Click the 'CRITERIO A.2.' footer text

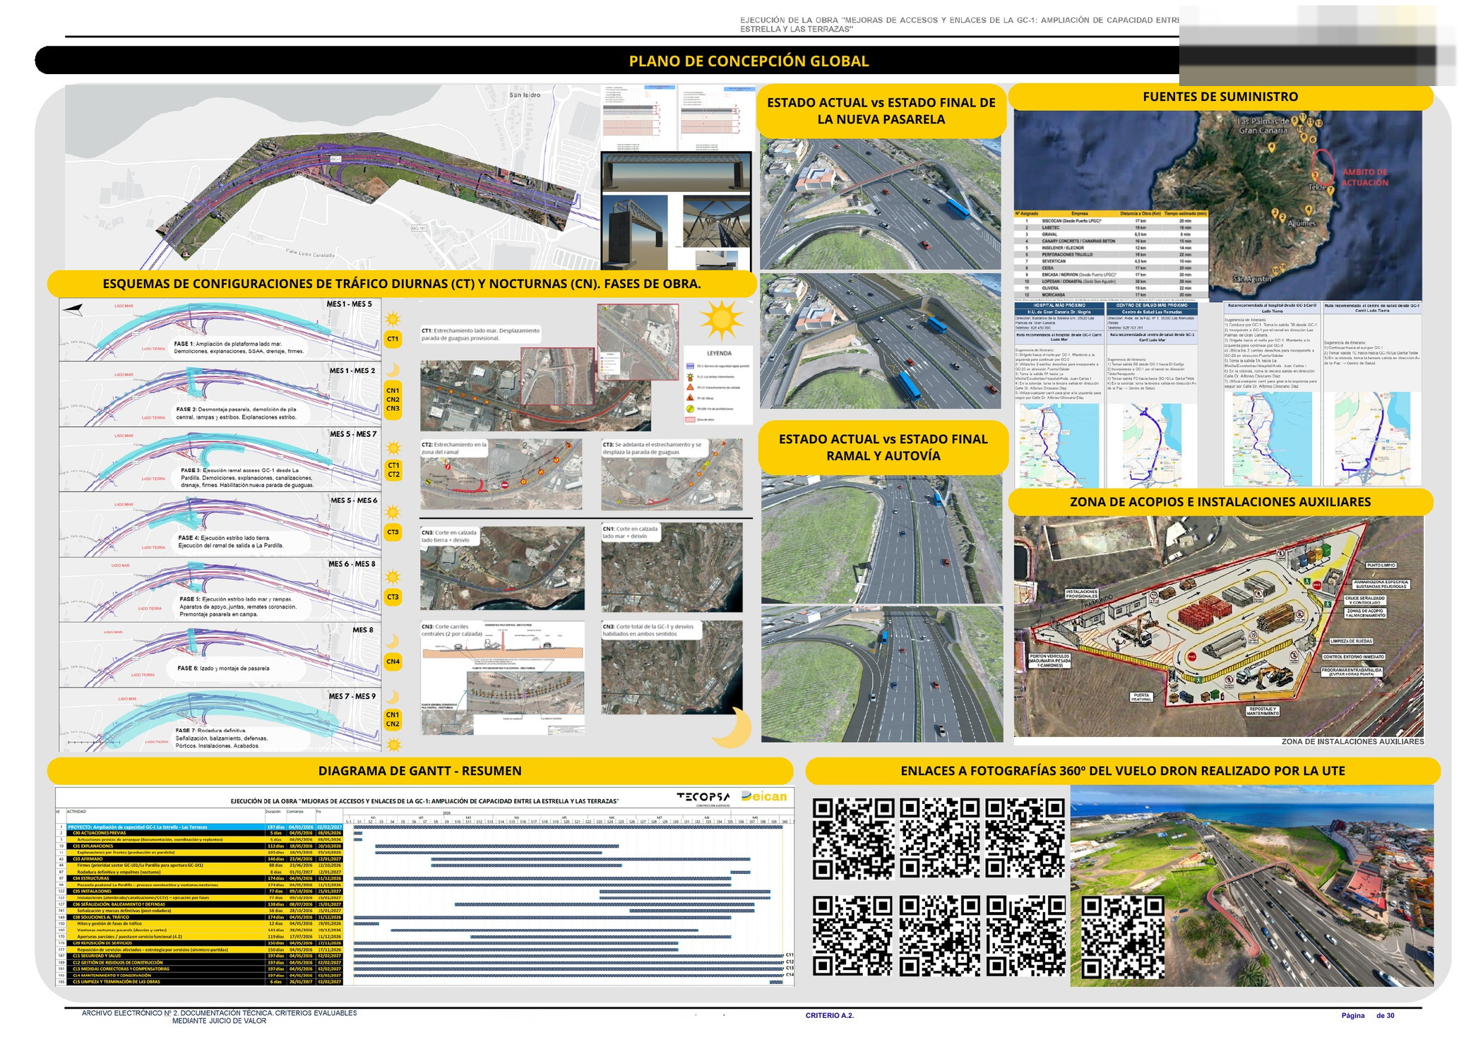tap(830, 1016)
